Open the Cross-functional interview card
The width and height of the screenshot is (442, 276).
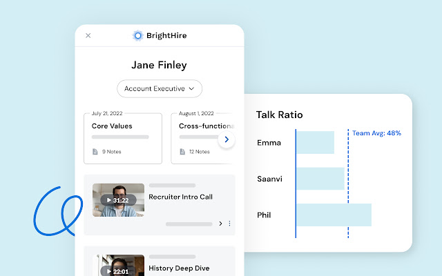point(202,139)
